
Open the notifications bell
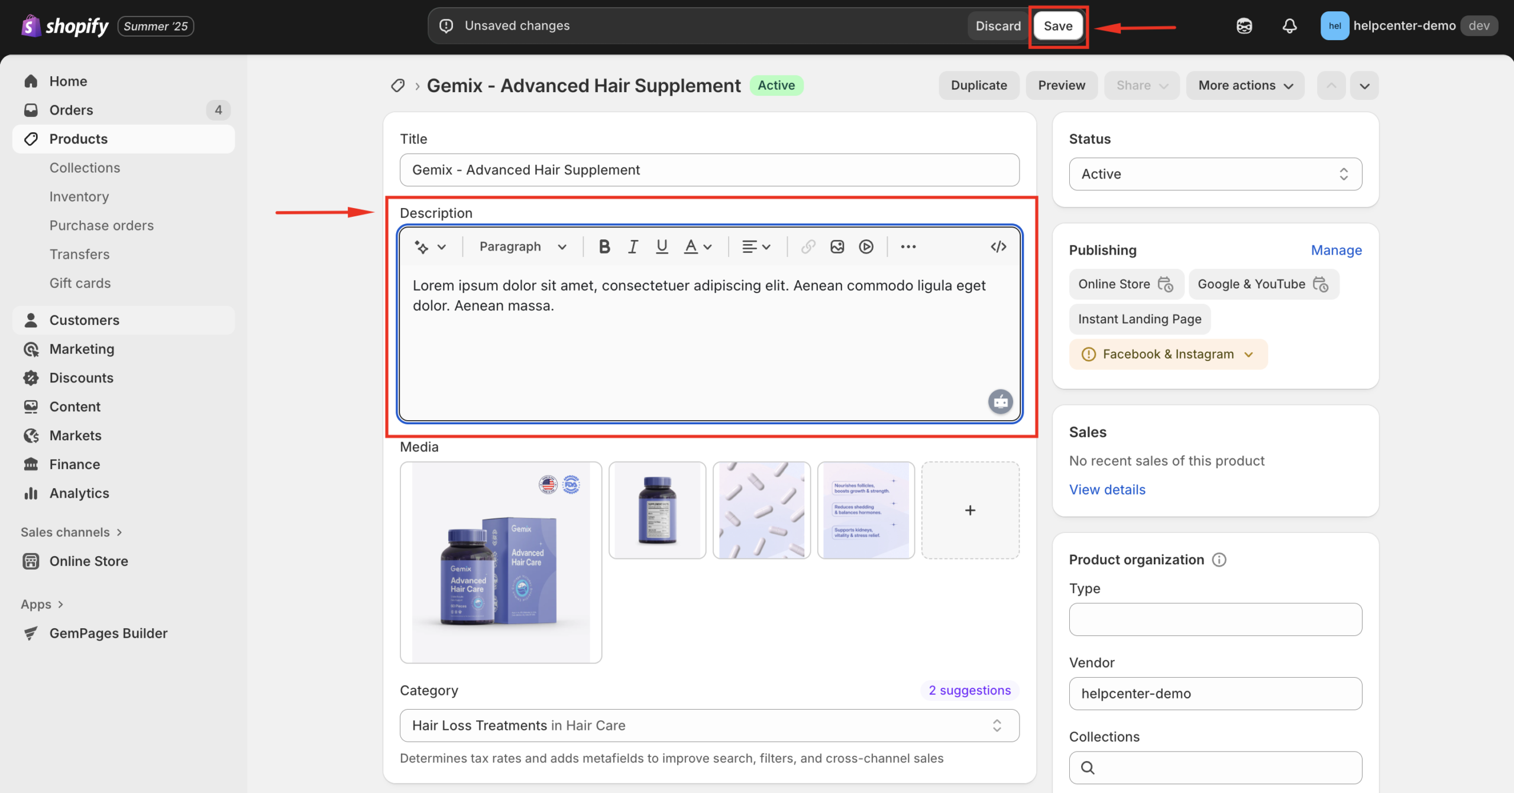click(1289, 26)
